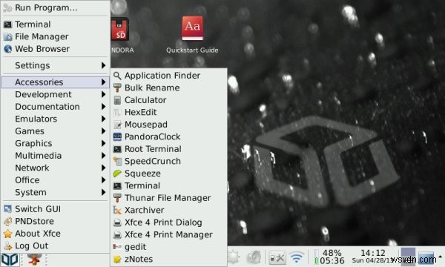Click the Pandora menu button on panel
The image size is (445, 267).
click(10, 260)
